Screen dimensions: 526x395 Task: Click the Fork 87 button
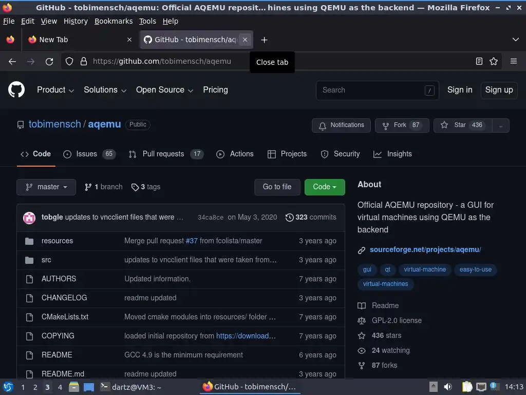(402, 125)
